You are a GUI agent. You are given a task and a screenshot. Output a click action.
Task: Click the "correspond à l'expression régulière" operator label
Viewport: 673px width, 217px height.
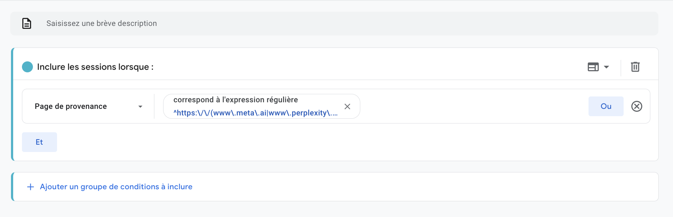(236, 100)
